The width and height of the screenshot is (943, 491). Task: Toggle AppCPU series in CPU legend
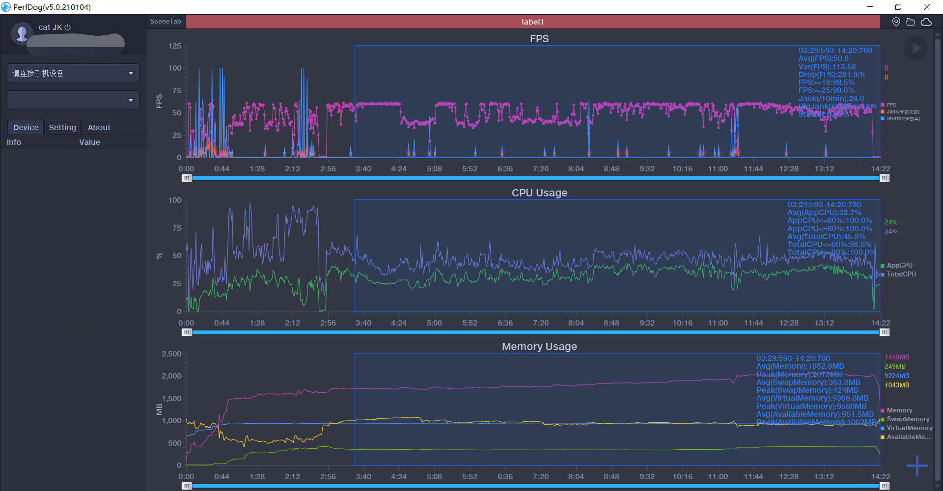pos(899,266)
